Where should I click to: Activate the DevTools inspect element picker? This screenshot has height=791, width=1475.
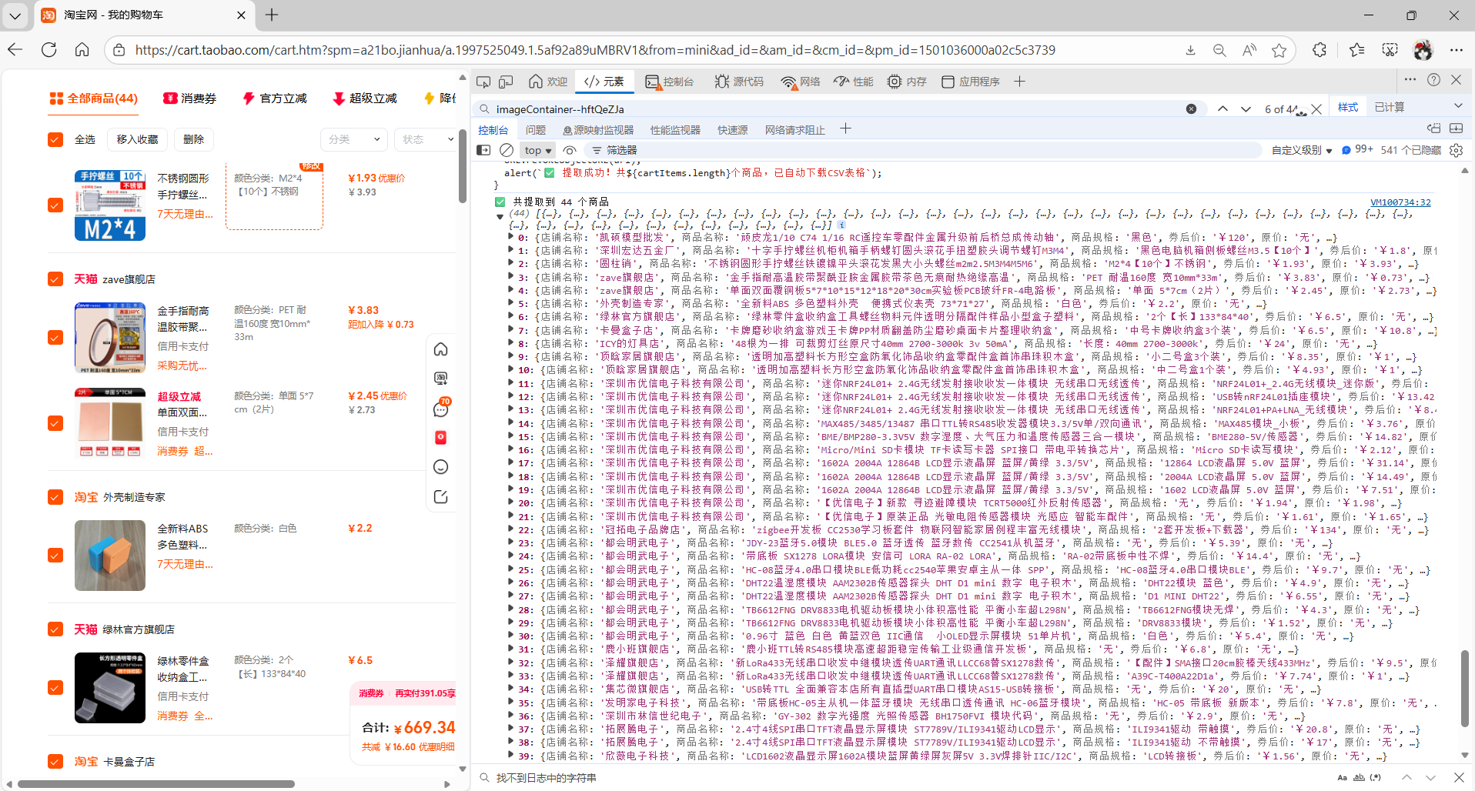point(483,82)
